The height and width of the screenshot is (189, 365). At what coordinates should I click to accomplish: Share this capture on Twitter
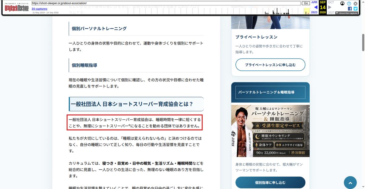(x=355, y=9)
